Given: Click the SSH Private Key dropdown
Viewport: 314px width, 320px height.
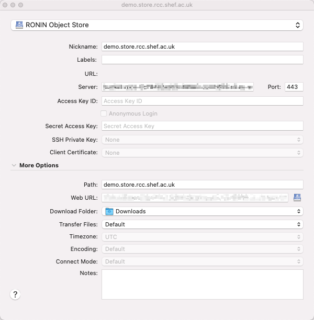Looking at the screenshot, I should click(x=202, y=140).
